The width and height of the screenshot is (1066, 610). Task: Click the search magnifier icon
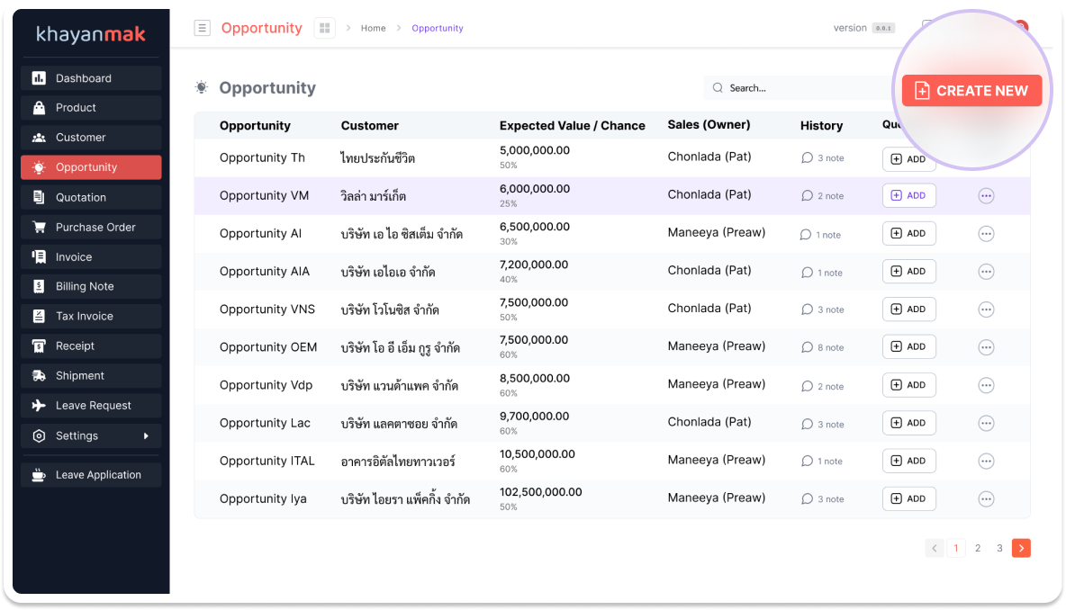click(x=718, y=88)
